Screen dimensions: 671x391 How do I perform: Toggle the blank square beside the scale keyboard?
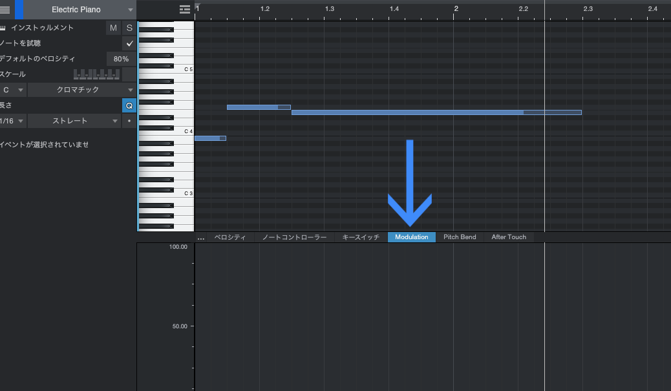[129, 74]
